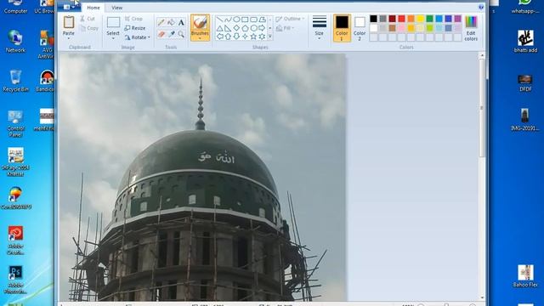Screen dimensions: 544x306
Task: Click the Copy button
Action: tap(88, 28)
